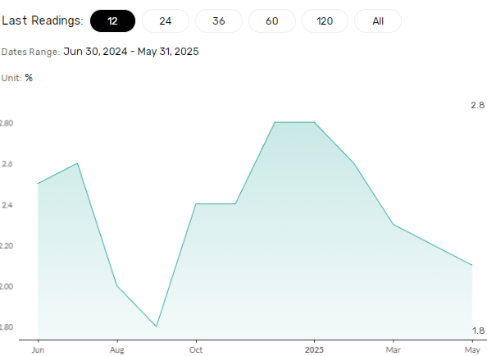Click the December data point at 2.80
The image size is (487, 356).
pyautogui.click(x=275, y=122)
